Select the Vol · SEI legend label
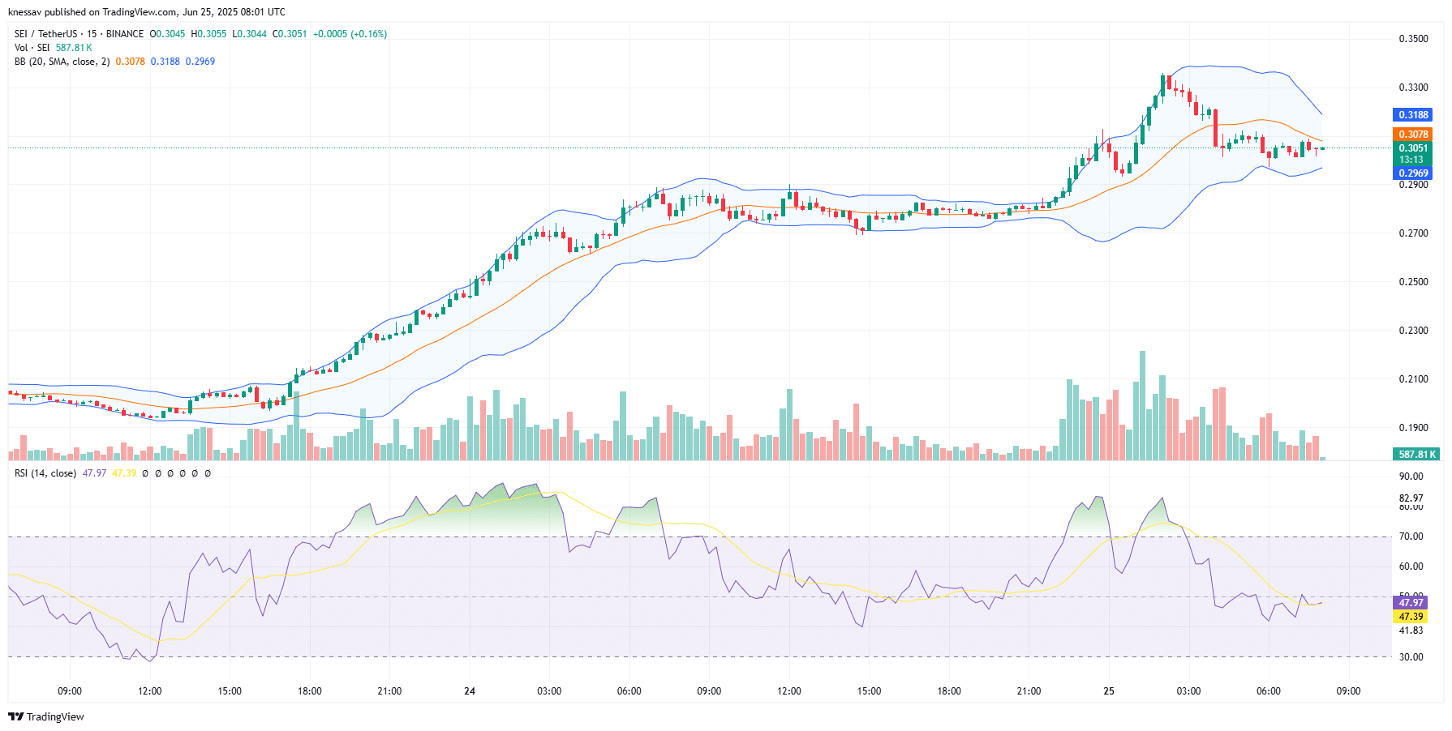The width and height of the screenshot is (1452, 731). tap(32, 48)
